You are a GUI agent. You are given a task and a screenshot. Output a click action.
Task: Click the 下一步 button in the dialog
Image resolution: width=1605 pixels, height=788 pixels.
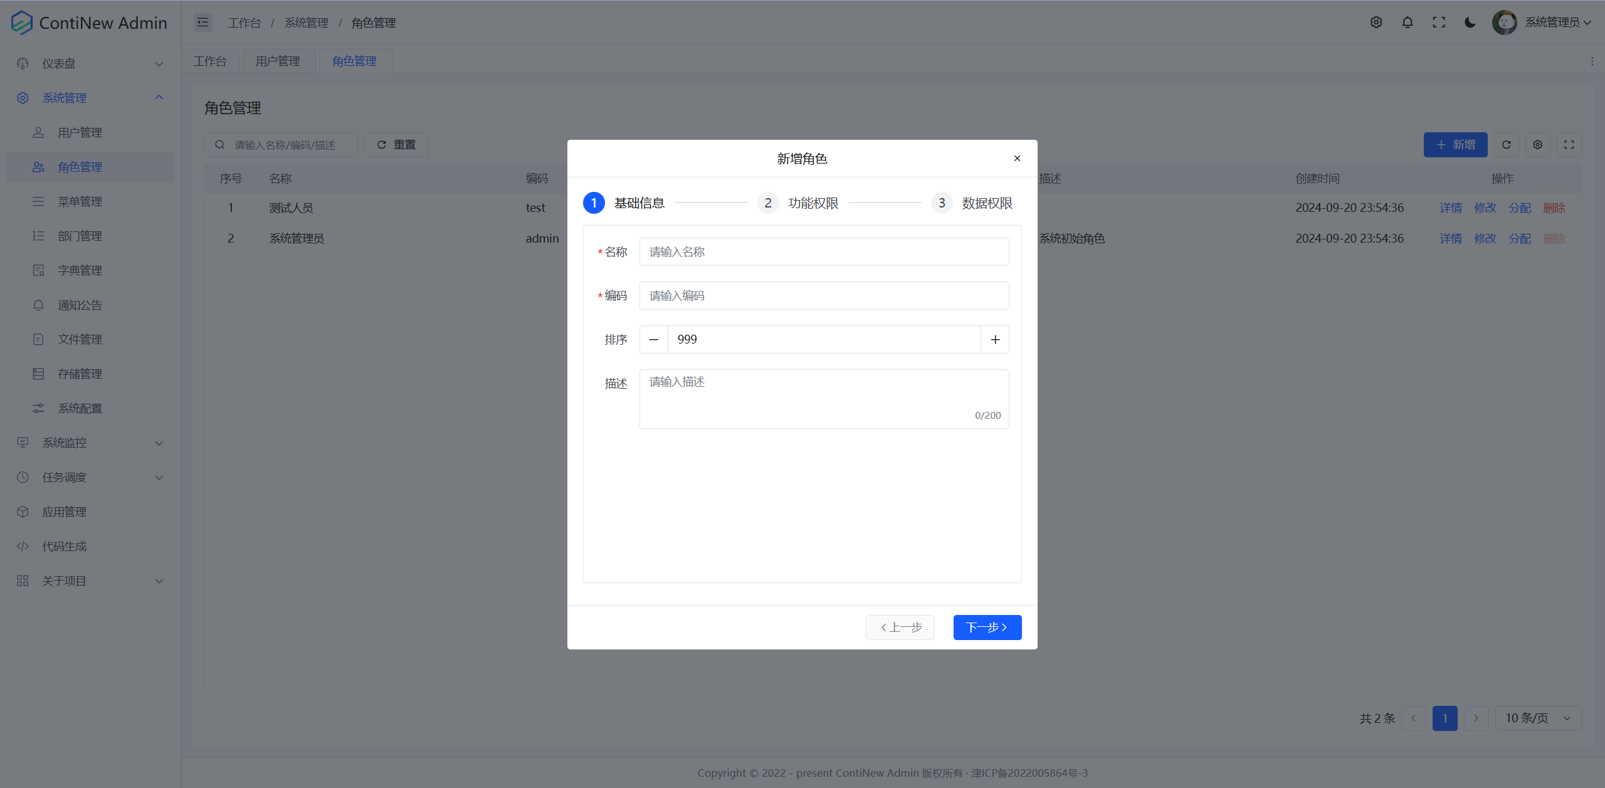pyautogui.click(x=987, y=627)
